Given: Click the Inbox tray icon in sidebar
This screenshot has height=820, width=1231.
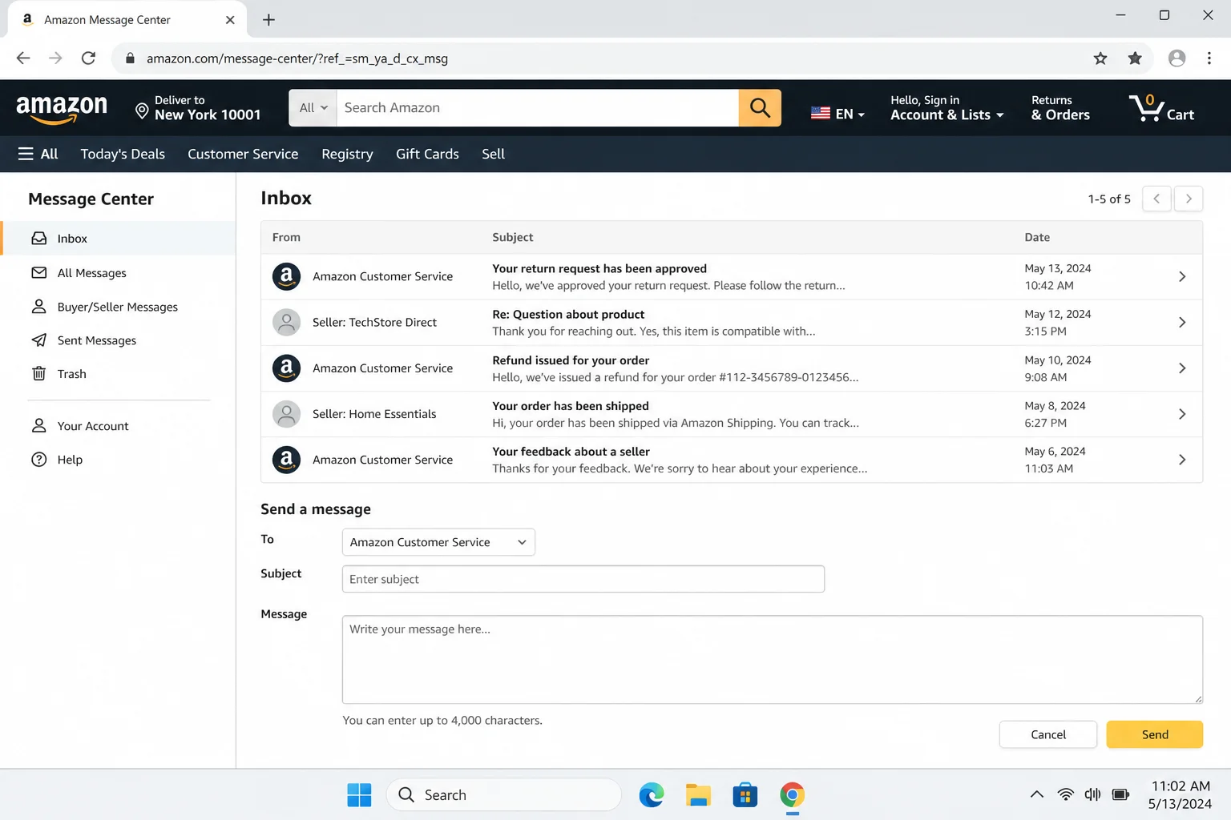Looking at the screenshot, I should tap(38, 239).
